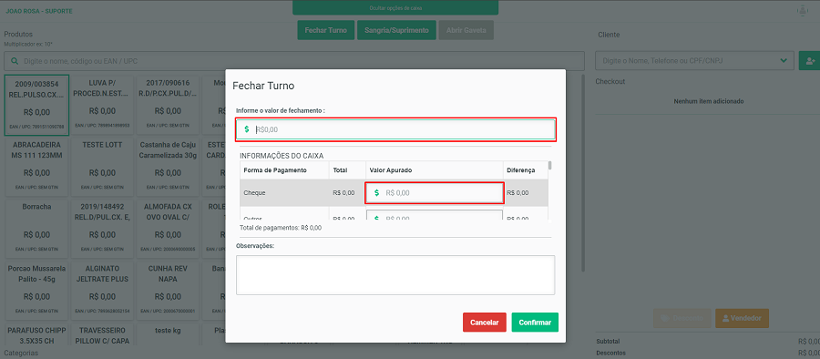Viewport: 820px width, 359px height.
Task: Select the 2017/090616 R.D/P.CX.PUL product card
Action: 168,105
